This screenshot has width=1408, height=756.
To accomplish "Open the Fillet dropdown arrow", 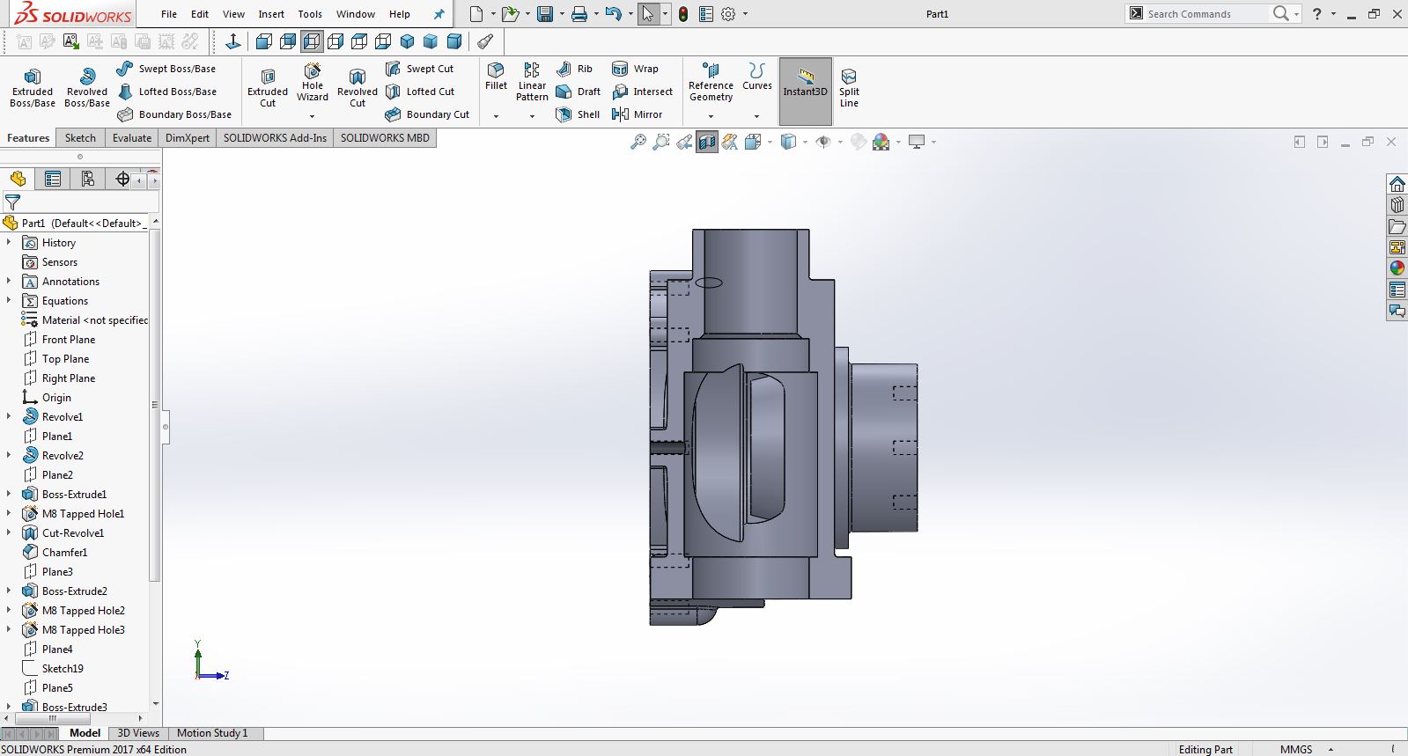I will click(496, 116).
